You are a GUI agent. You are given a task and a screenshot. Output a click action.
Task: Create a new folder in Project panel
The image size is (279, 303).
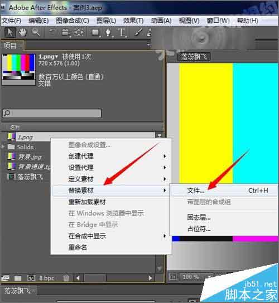tap(18, 278)
